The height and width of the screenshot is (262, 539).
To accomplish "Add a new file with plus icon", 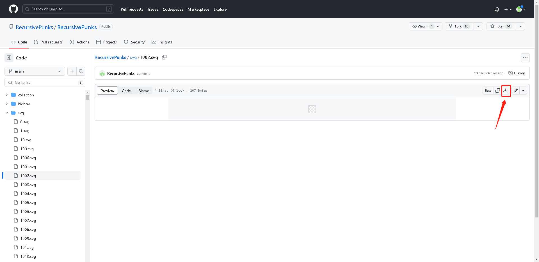I will (x=72, y=71).
